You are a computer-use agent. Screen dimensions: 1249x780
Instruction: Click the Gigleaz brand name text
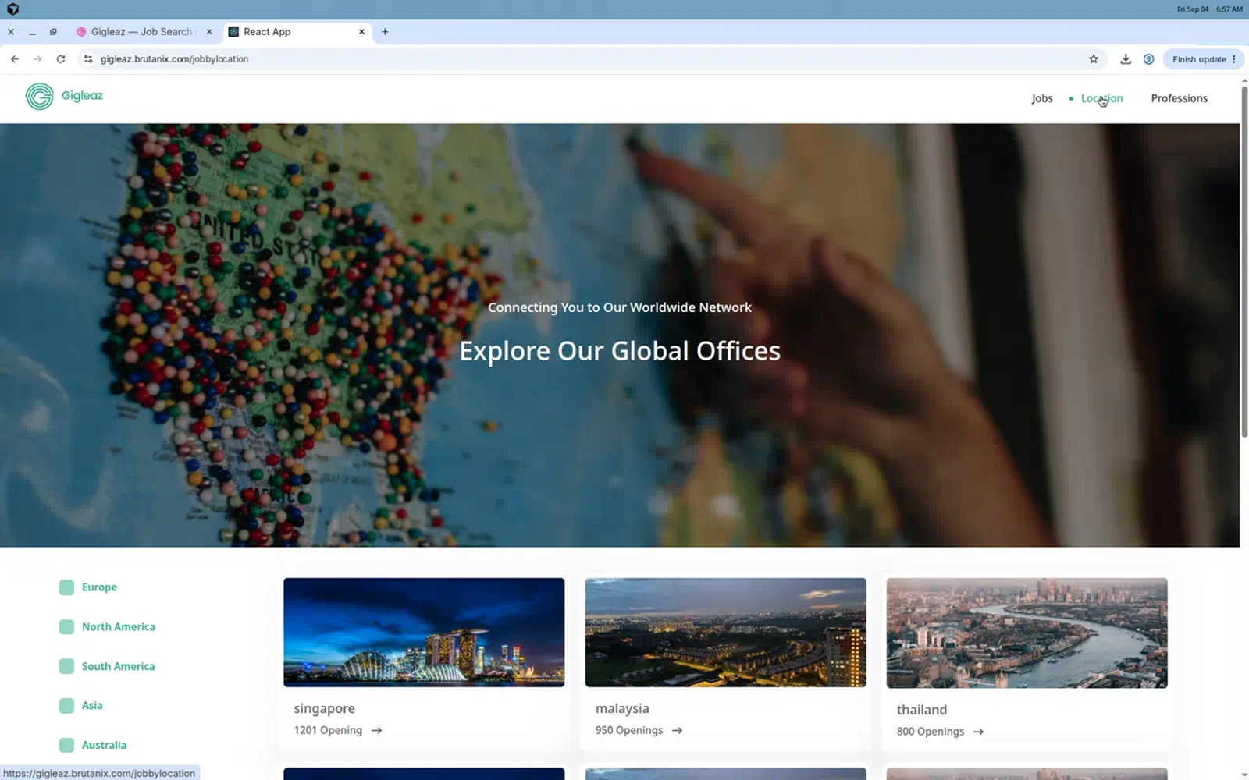coord(82,96)
